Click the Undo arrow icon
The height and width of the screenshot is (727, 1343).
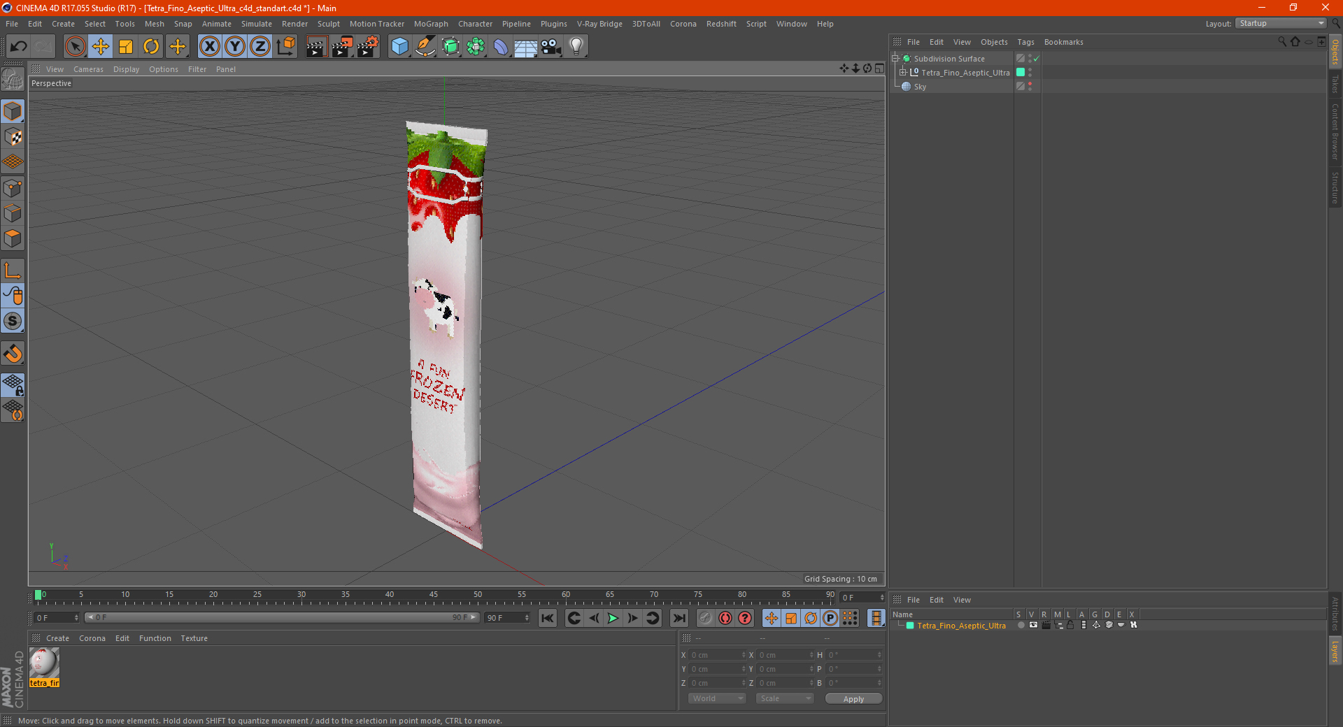click(x=18, y=47)
